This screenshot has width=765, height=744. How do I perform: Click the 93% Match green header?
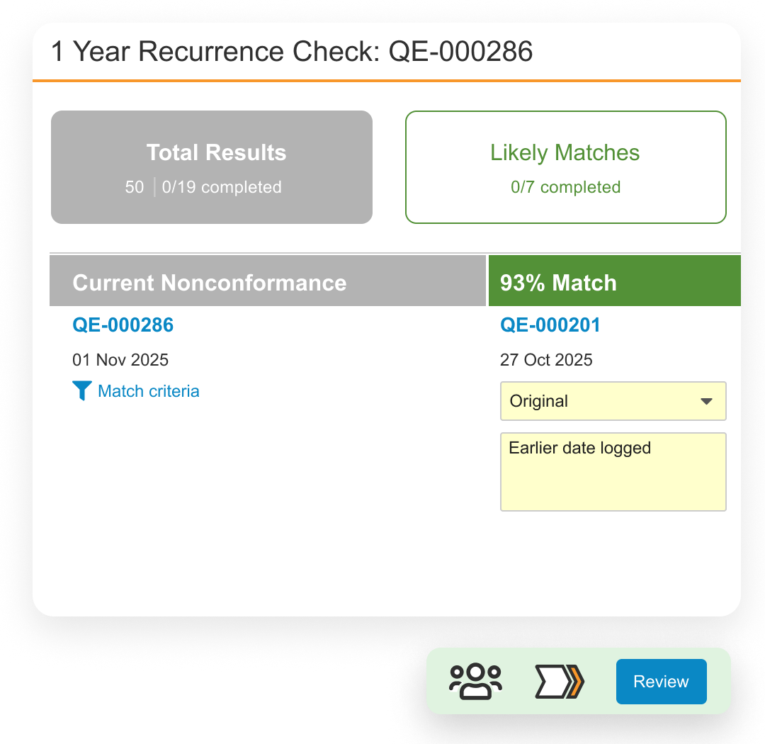tap(613, 283)
